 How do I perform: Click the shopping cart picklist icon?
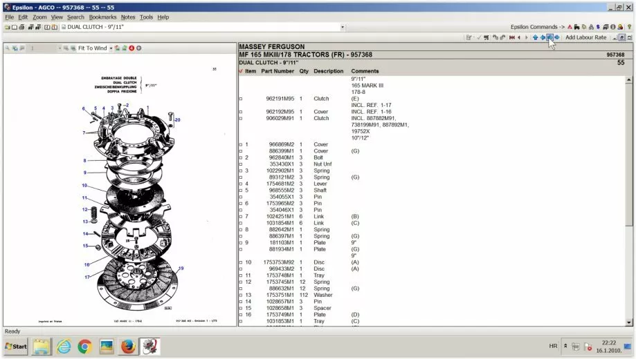point(487,37)
